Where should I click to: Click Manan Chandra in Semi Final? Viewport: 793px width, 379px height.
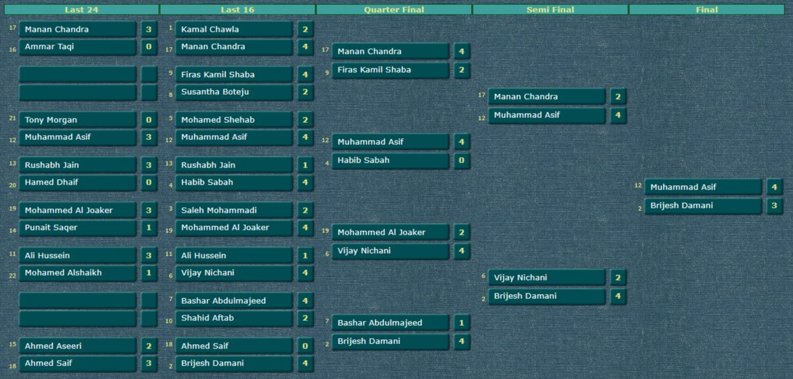547,97
